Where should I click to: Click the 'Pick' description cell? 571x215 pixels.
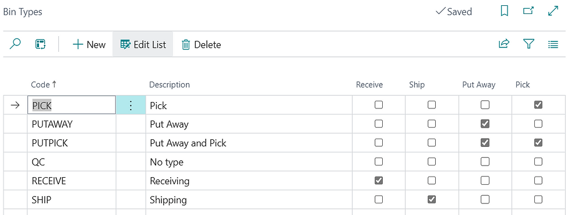tap(249, 105)
